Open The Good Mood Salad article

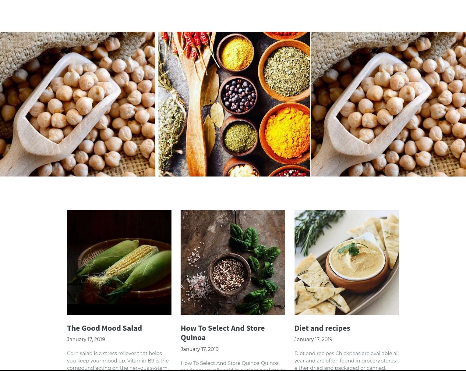point(104,328)
